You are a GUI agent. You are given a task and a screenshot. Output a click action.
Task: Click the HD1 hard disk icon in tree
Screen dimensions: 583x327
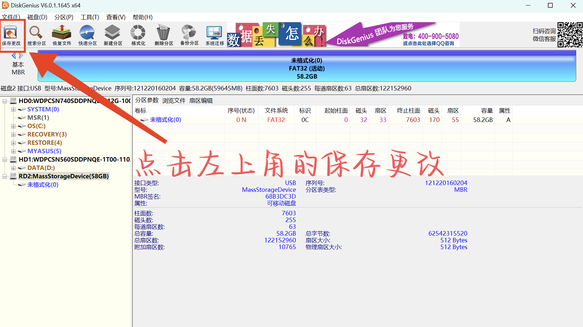pyautogui.click(x=13, y=159)
